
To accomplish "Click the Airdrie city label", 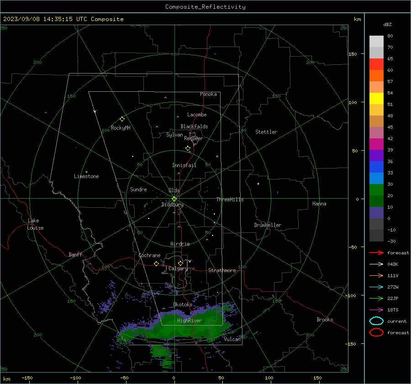I will 180,244.
